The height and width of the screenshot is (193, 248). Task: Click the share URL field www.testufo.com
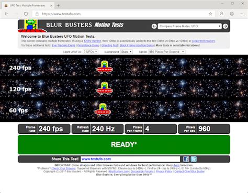tap(130, 159)
